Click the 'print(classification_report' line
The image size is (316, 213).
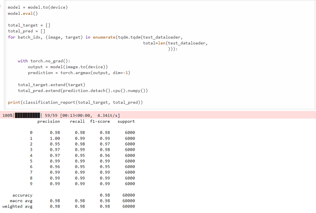point(75,102)
